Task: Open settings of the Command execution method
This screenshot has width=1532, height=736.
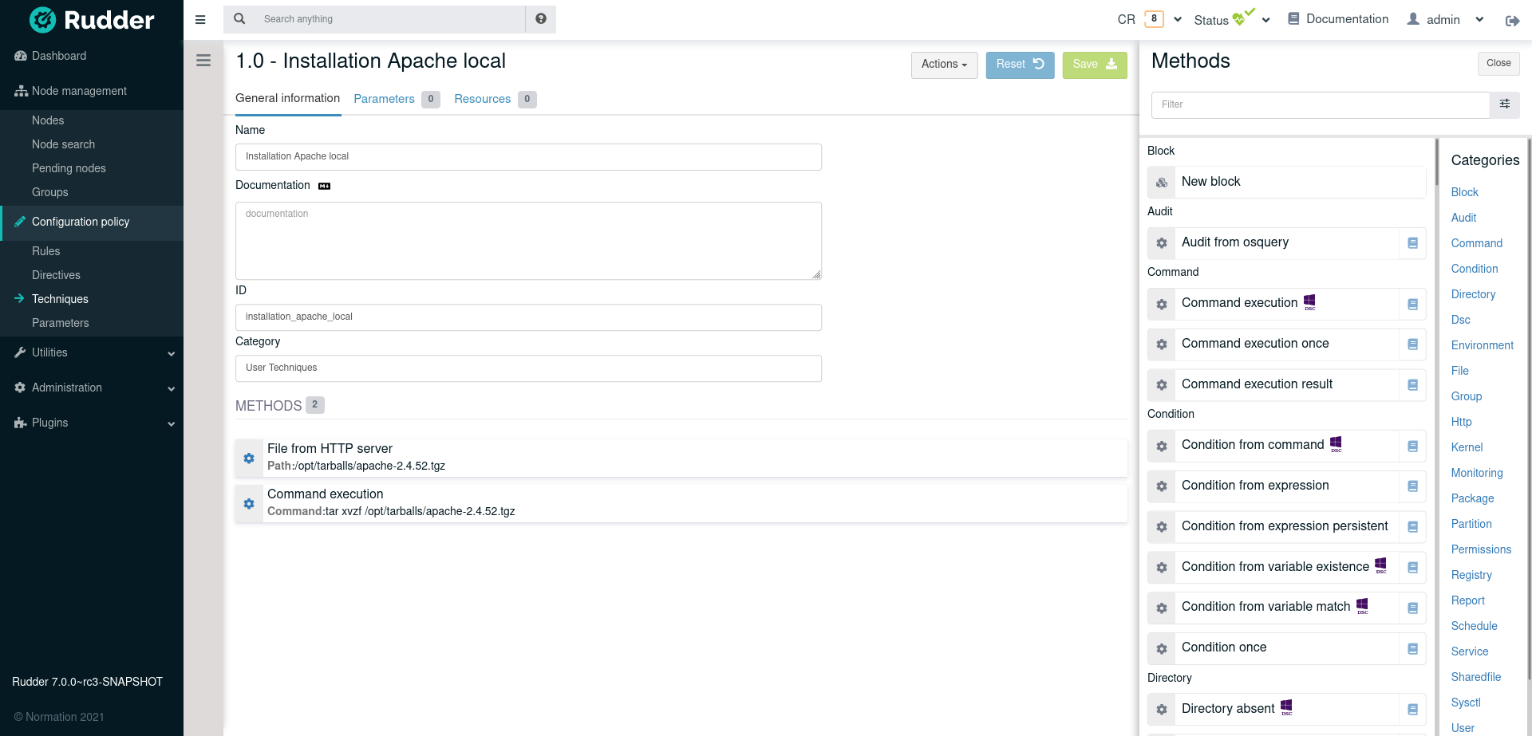Action: (x=249, y=503)
